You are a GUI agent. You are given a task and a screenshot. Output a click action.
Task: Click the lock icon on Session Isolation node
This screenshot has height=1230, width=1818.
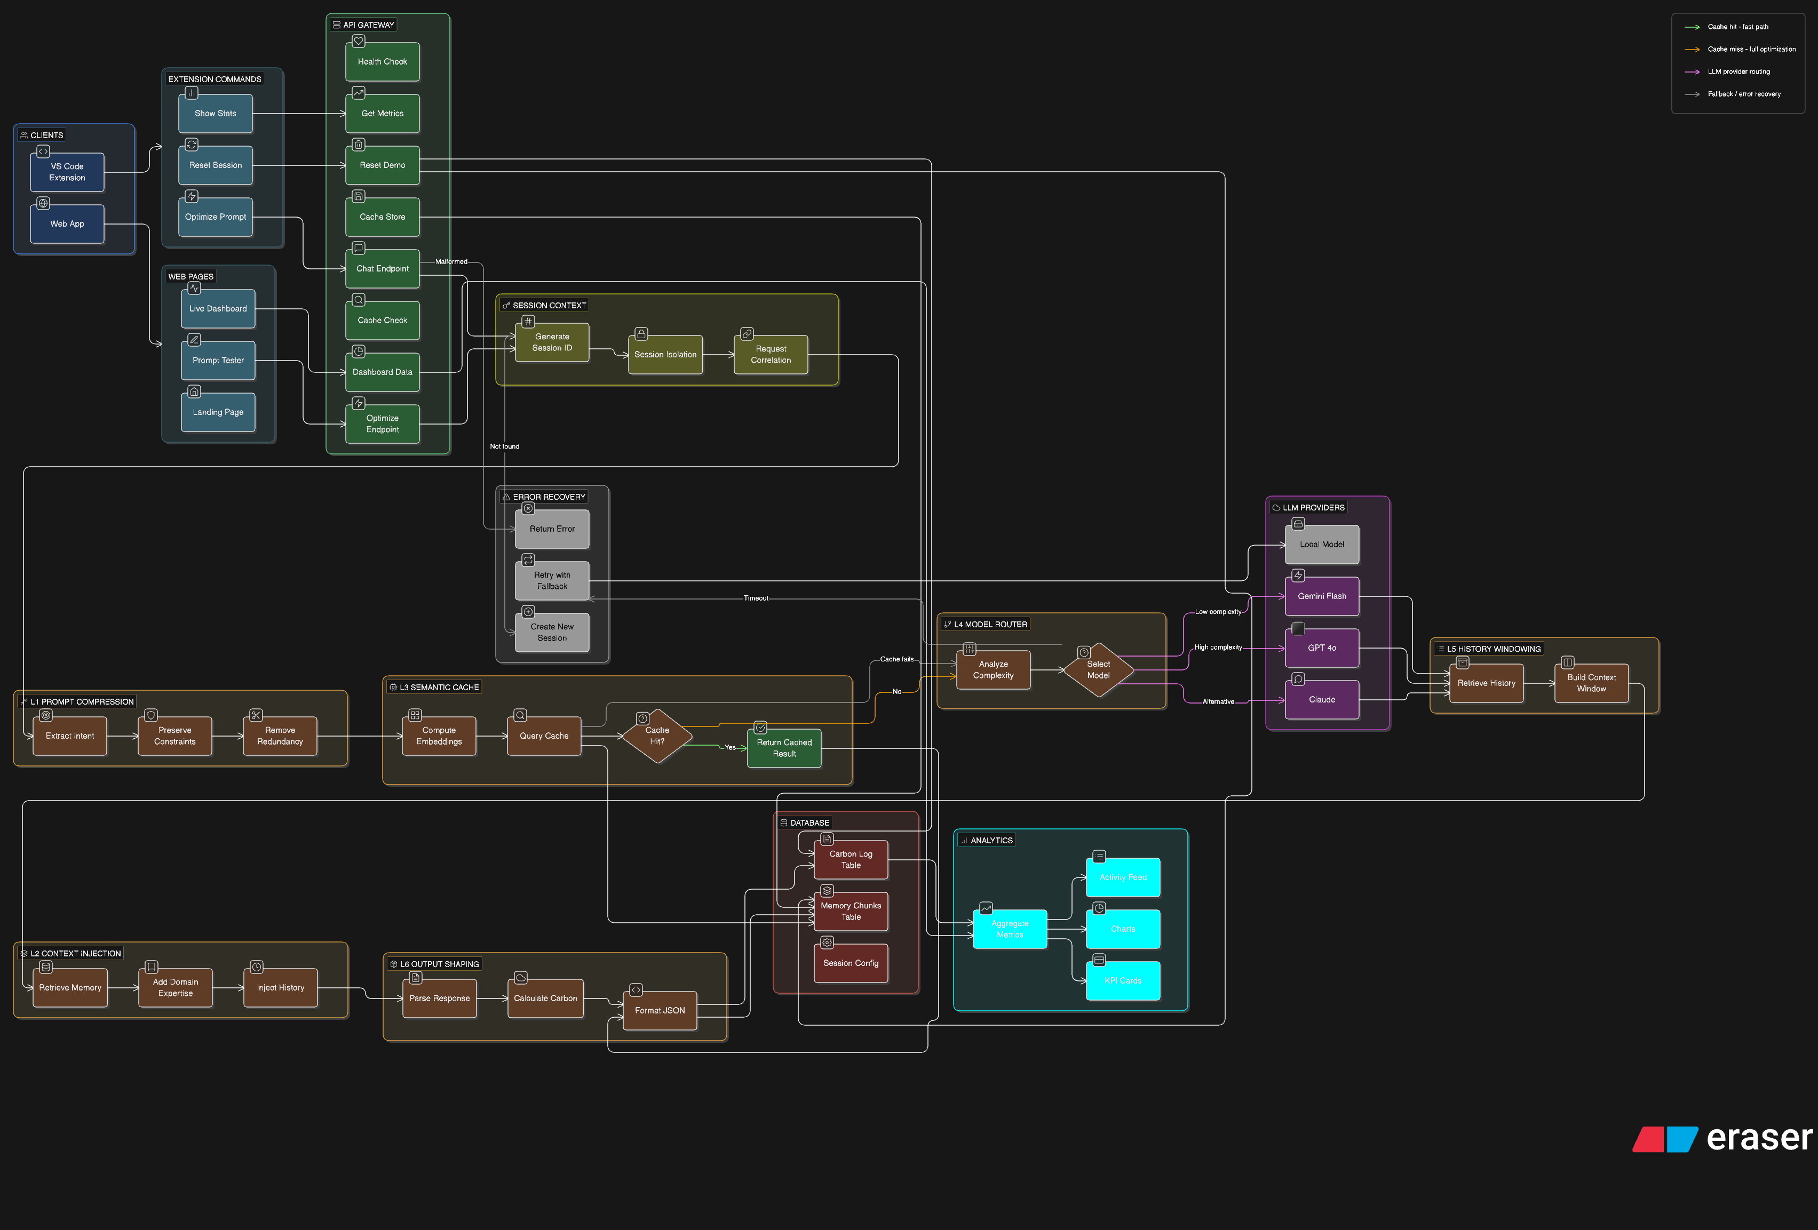click(x=641, y=334)
